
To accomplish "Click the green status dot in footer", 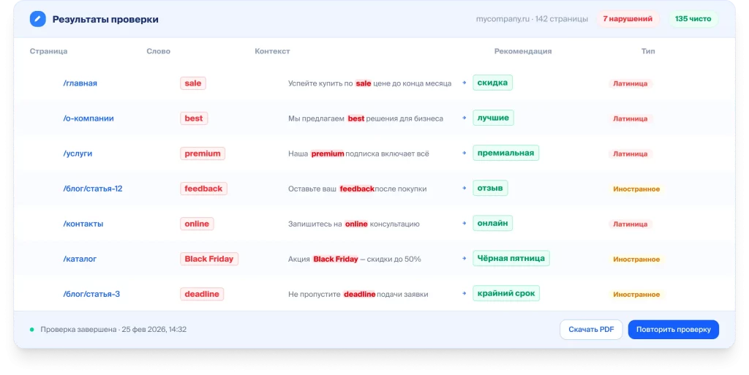I will click(31, 330).
